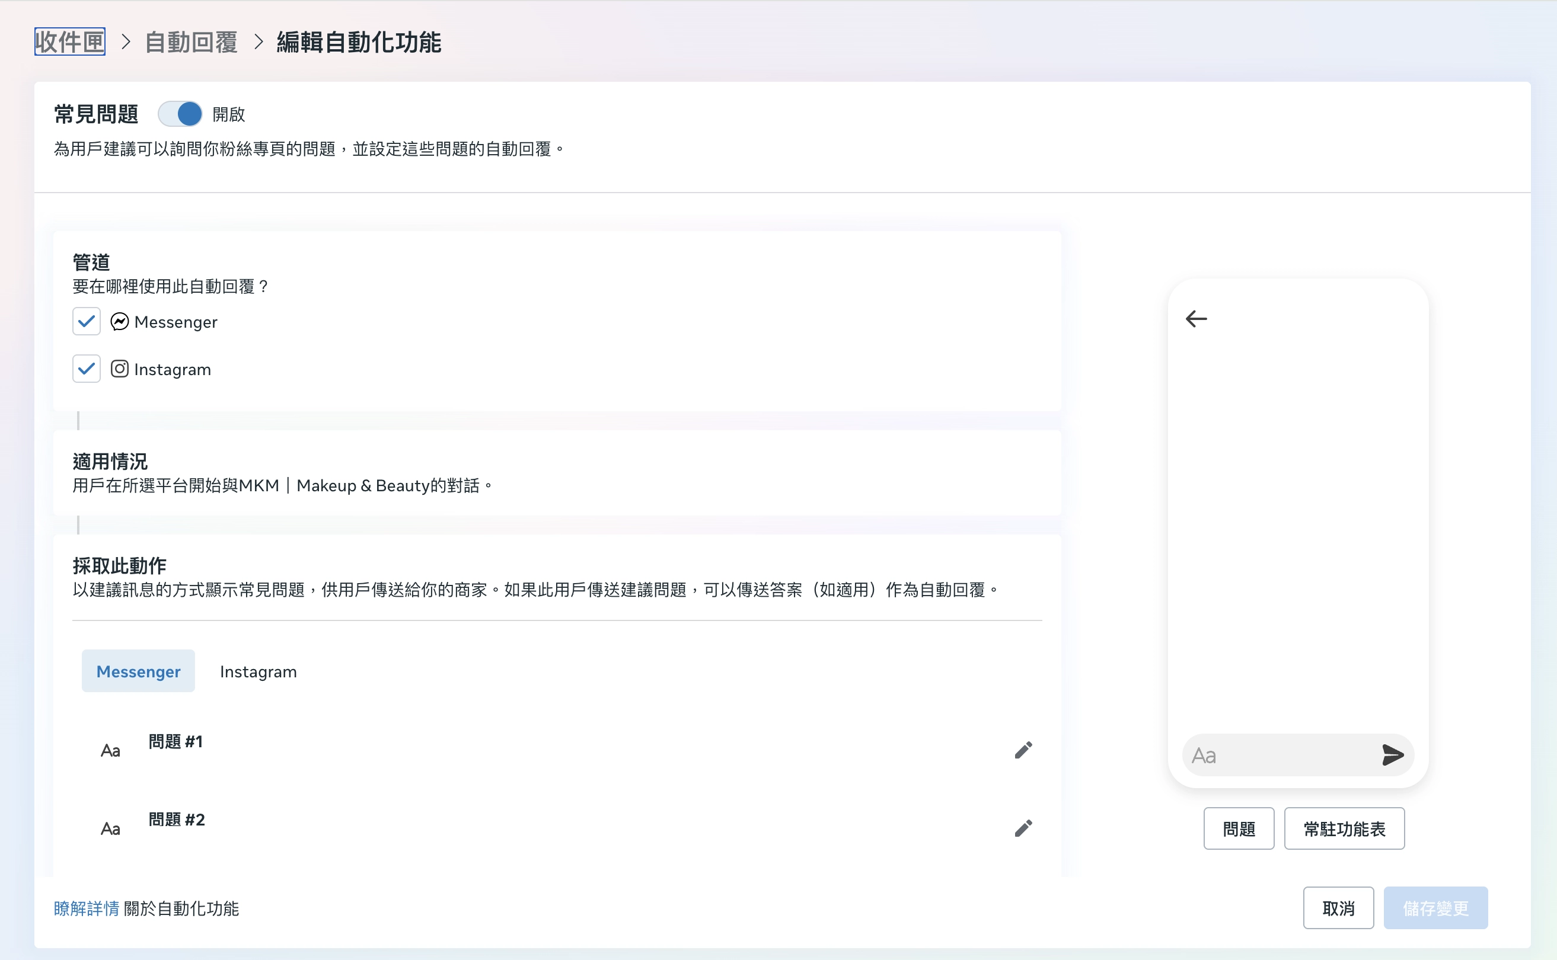Screen dimensions: 1557x960
Task: Uncheck the Messenger channel checkbox
Action: coord(87,321)
